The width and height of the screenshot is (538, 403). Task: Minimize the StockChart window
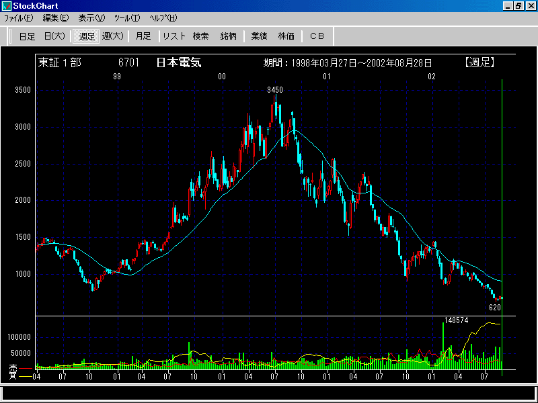[508, 6]
